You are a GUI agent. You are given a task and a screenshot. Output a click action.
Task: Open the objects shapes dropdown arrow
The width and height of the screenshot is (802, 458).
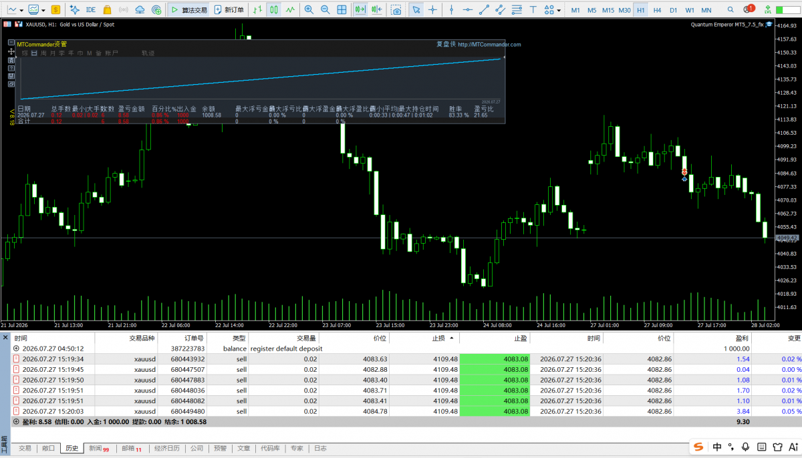point(559,10)
